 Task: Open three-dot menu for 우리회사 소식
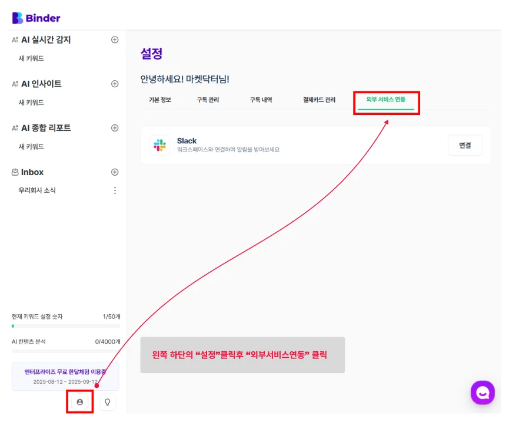(115, 190)
